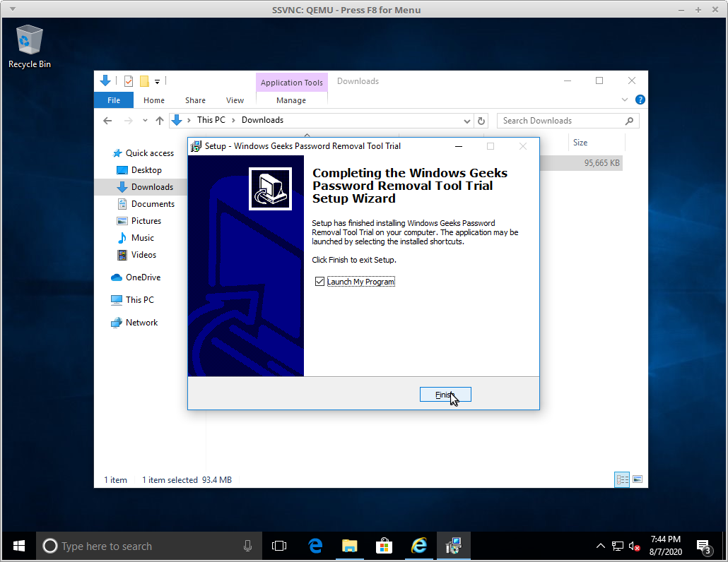This screenshot has width=728, height=562.
Task: Click the Setup wizard title bar icon
Action: click(x=196, y=147)
